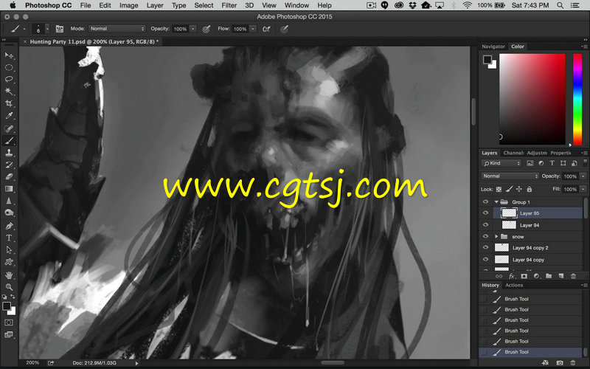Open the Flow value dropdown

(253, 29)
